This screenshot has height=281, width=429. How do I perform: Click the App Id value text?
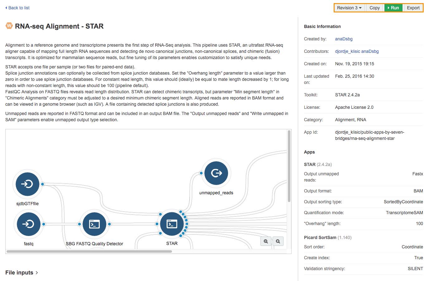pyautogui.click(x=369, y=135)
